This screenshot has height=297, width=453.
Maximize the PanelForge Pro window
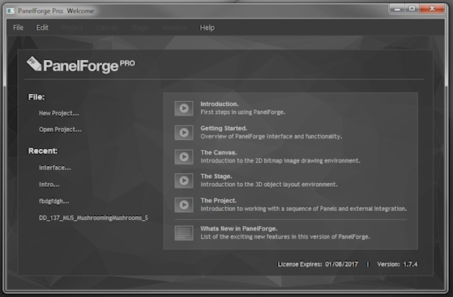[x=412, y=9]
